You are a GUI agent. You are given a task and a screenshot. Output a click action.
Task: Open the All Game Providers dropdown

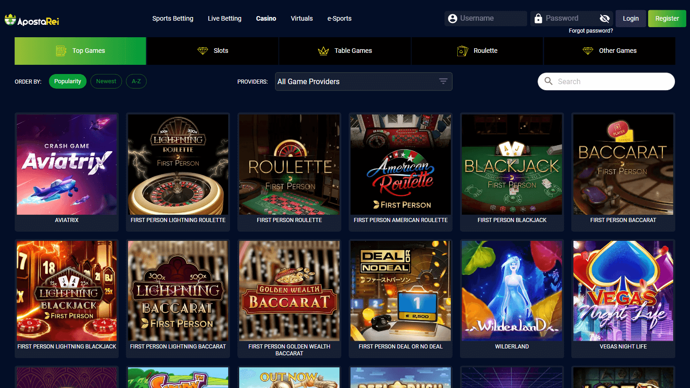coord(363,81)
